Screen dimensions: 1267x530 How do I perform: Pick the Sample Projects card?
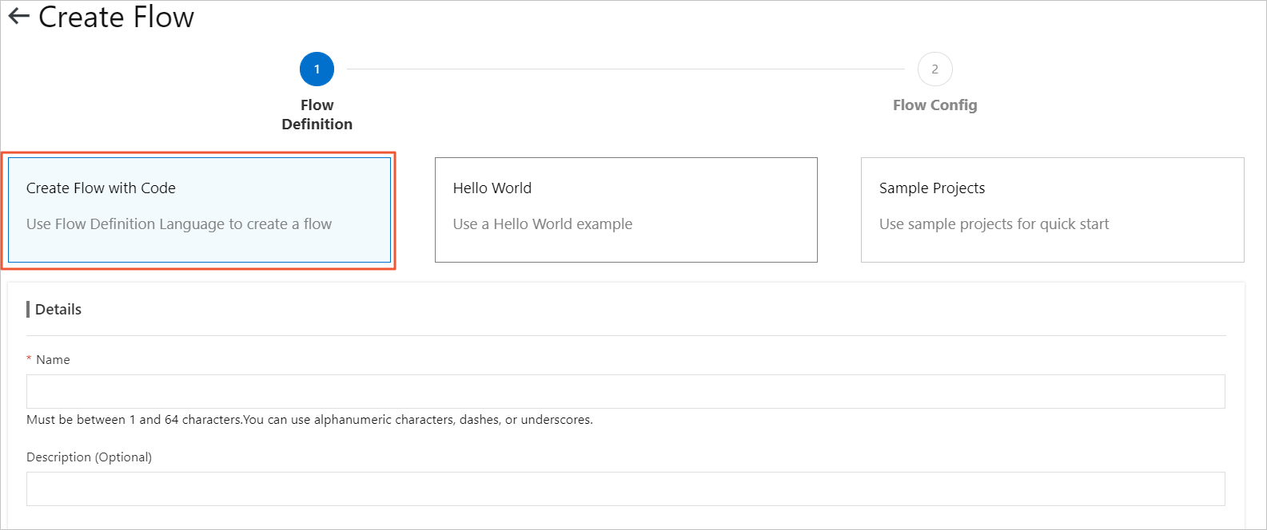(x=1052, y=209)
